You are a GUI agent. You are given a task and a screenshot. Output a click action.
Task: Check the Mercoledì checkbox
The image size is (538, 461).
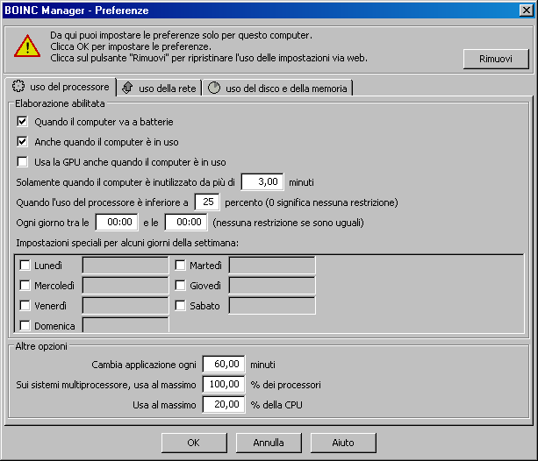[25, 285]
